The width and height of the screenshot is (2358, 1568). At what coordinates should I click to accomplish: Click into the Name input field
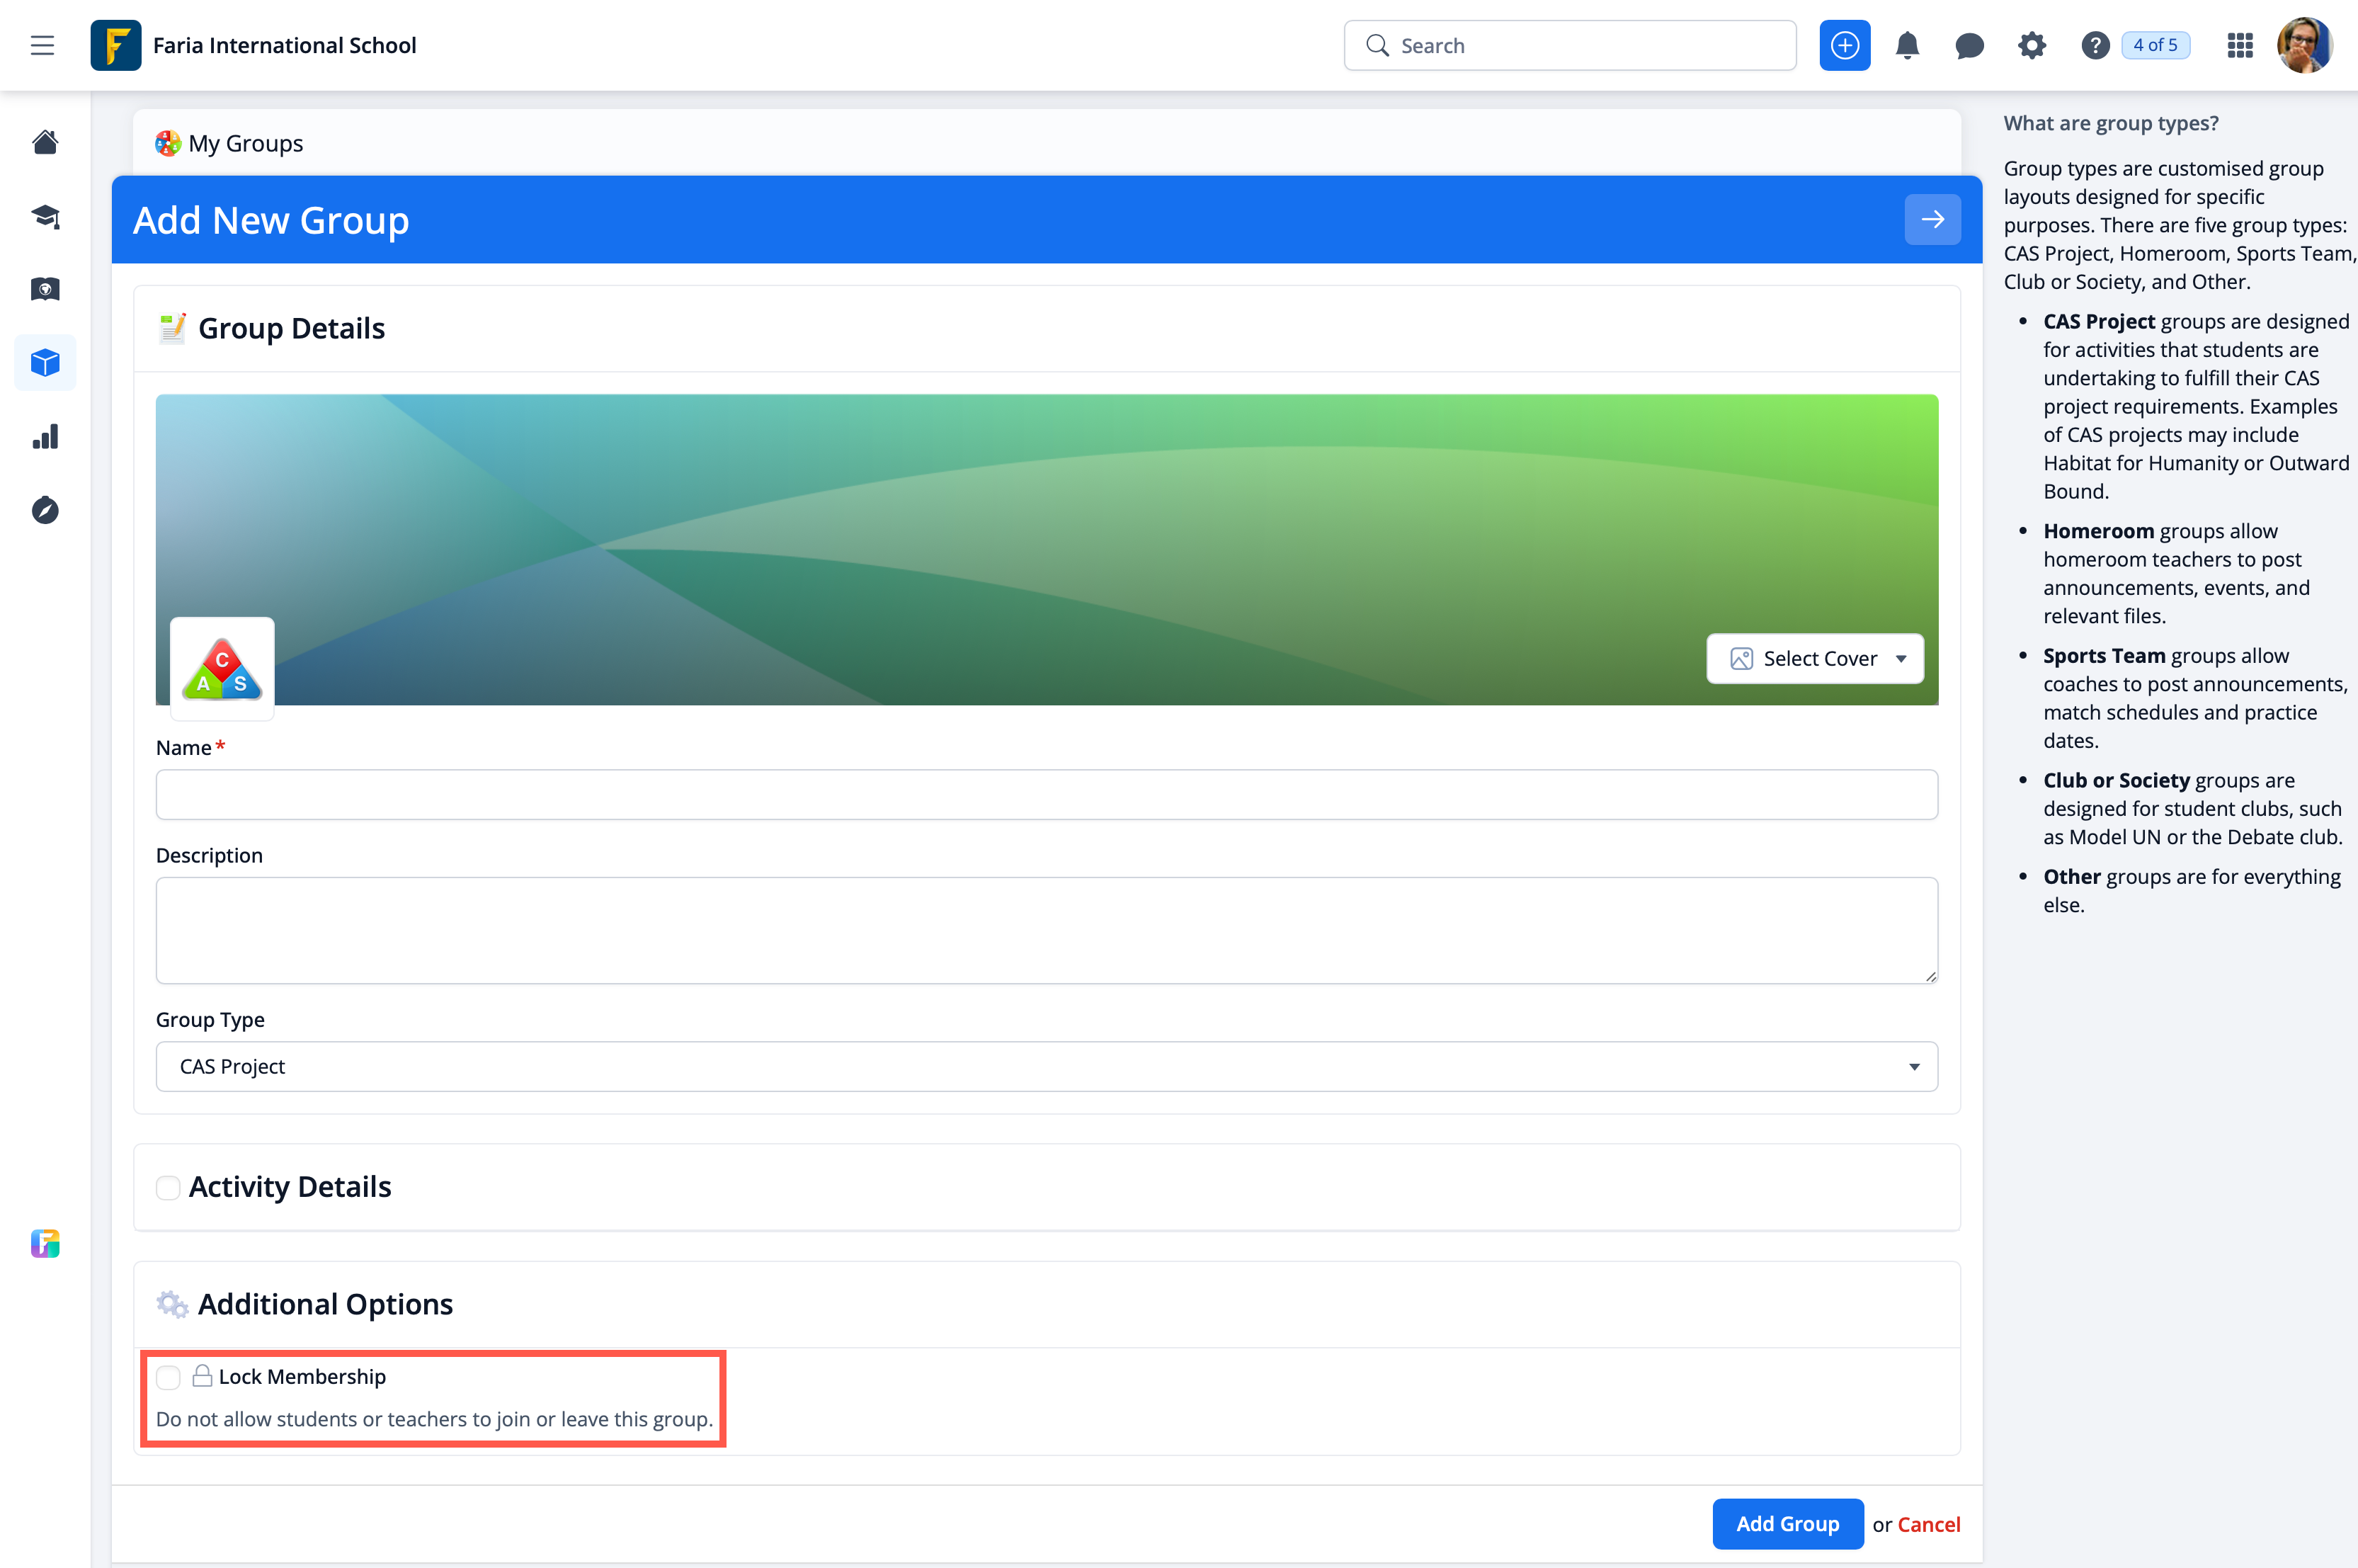pos(1046,794)
